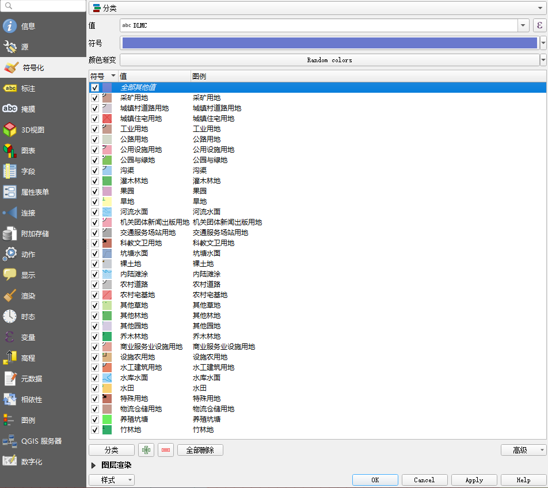Open the 元数据 (Metadata) document icon
The width and height of the screenshot is (548, 488).
tap(10, 379)
